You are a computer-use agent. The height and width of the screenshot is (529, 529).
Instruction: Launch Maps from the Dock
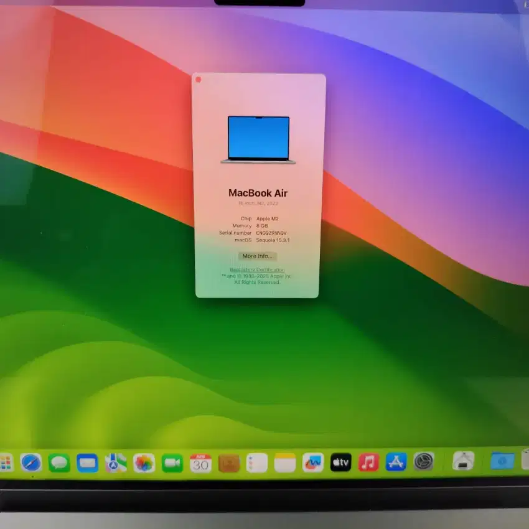pos(115,463)
